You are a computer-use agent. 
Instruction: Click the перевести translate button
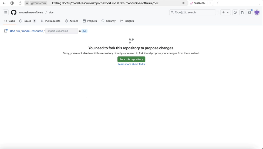[x=198, y=3]
